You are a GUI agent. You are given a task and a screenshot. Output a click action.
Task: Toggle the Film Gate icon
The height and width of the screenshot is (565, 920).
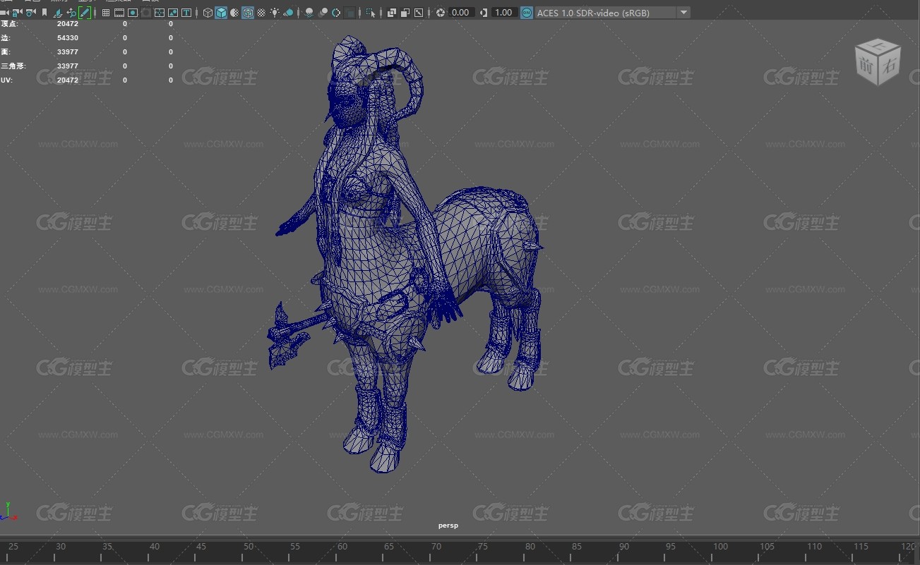tap(119, 13)
